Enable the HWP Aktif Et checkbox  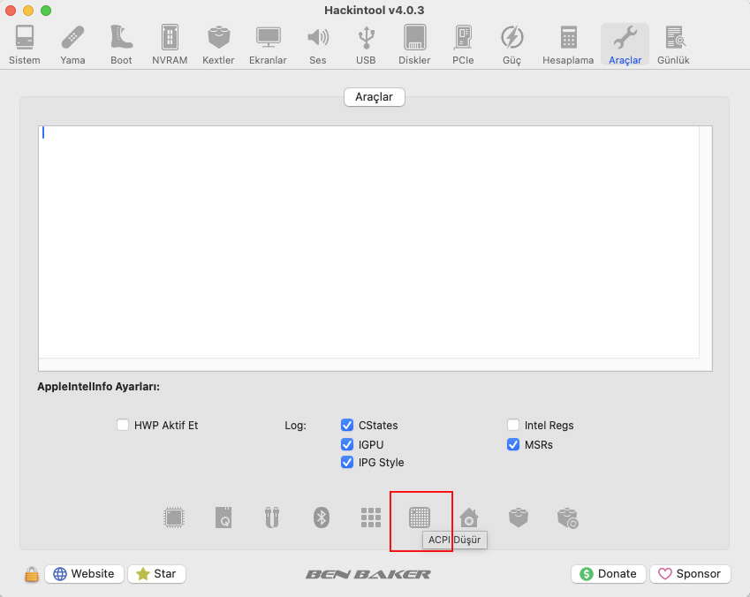pos(123,425)
